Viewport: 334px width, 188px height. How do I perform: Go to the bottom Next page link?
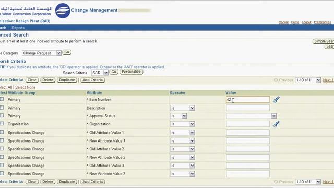pos(328,182)
